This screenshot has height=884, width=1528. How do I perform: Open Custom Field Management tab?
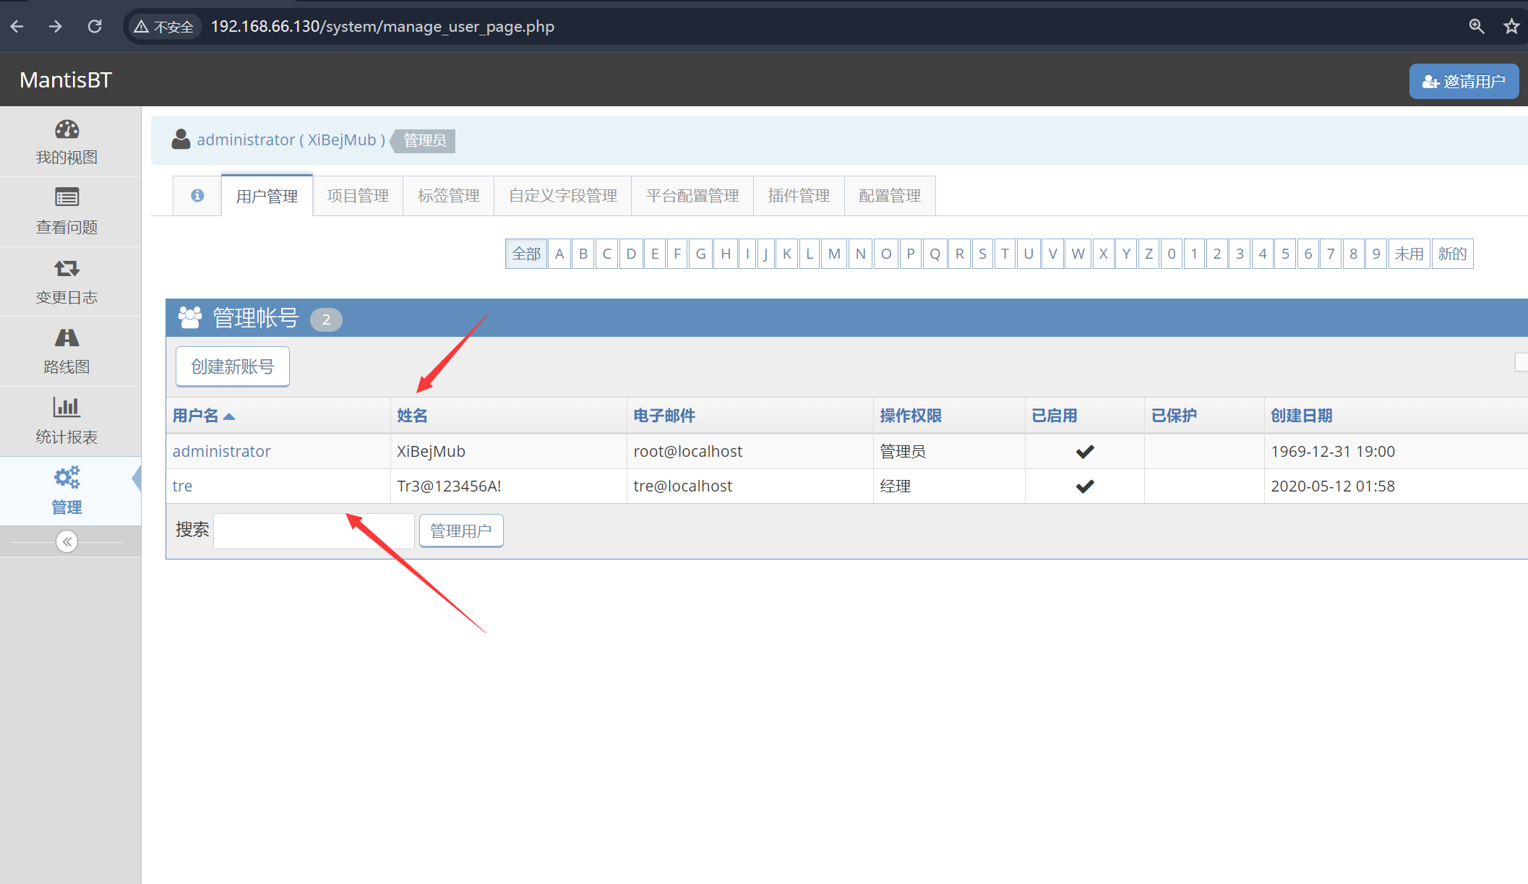click(563, 196)
